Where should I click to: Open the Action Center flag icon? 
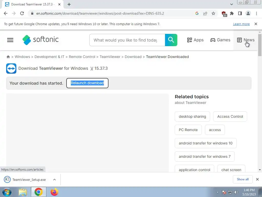click(x=224, y=192)
